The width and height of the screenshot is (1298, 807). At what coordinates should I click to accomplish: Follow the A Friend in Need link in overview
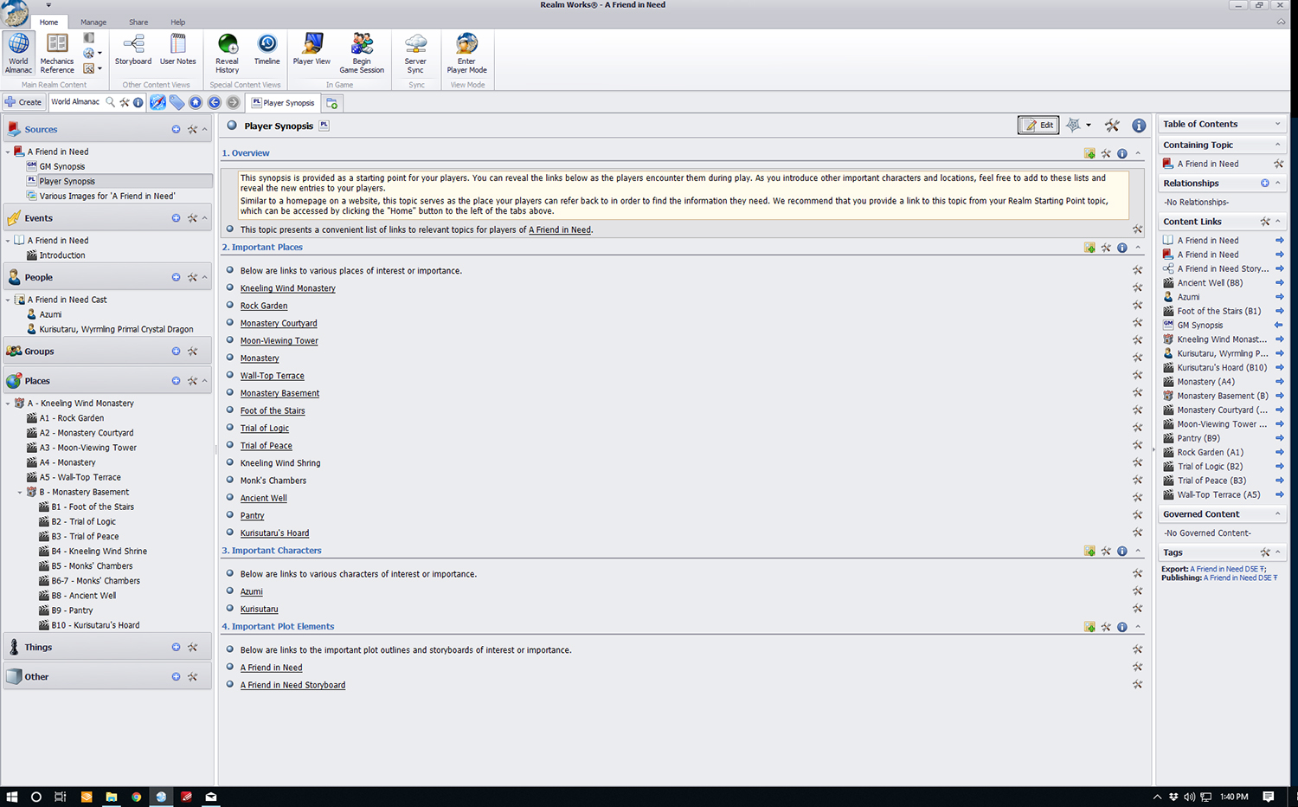560,230
